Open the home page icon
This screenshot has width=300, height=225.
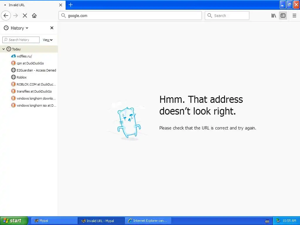coord(34,16)
